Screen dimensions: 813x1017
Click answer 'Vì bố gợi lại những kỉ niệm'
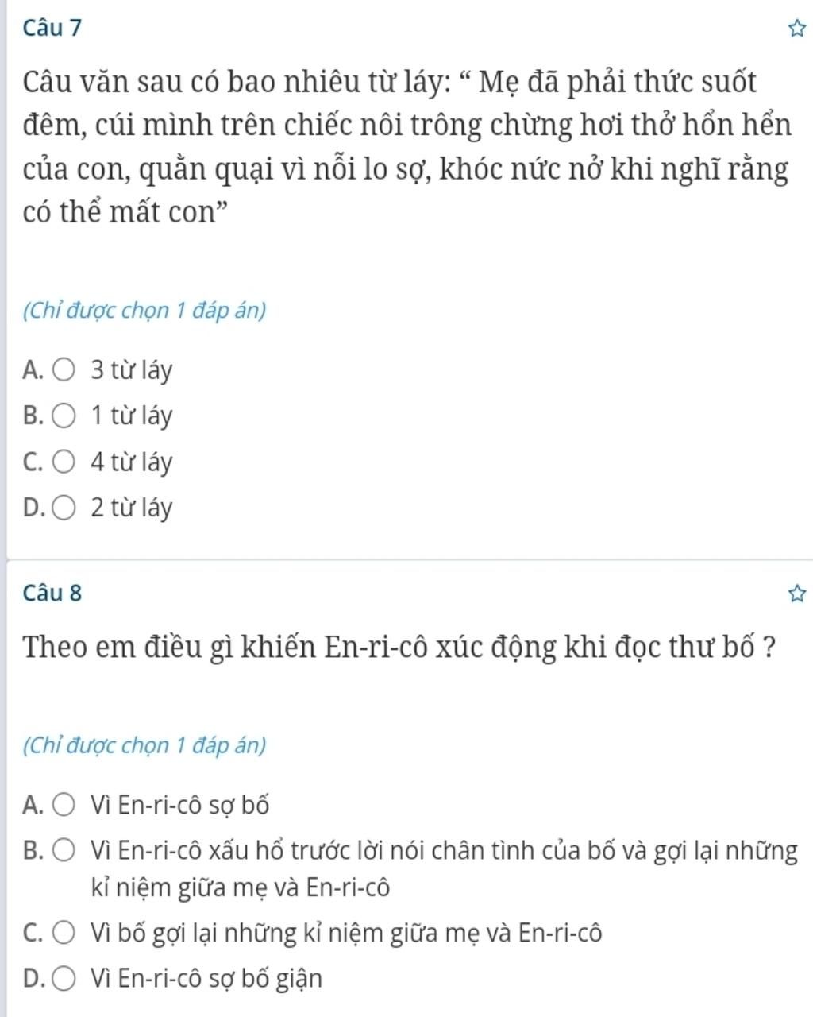(x=346, y=932)
